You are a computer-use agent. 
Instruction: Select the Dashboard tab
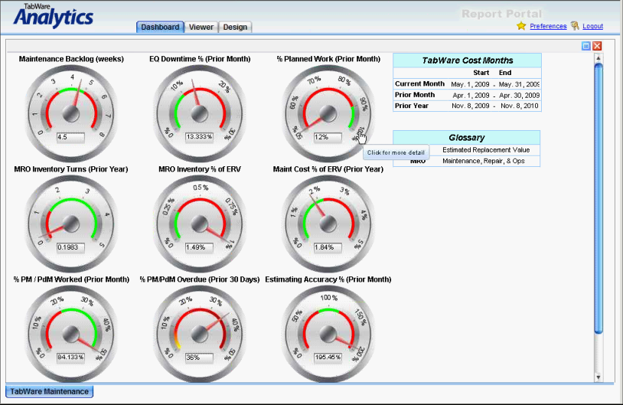tap(160, 27)
